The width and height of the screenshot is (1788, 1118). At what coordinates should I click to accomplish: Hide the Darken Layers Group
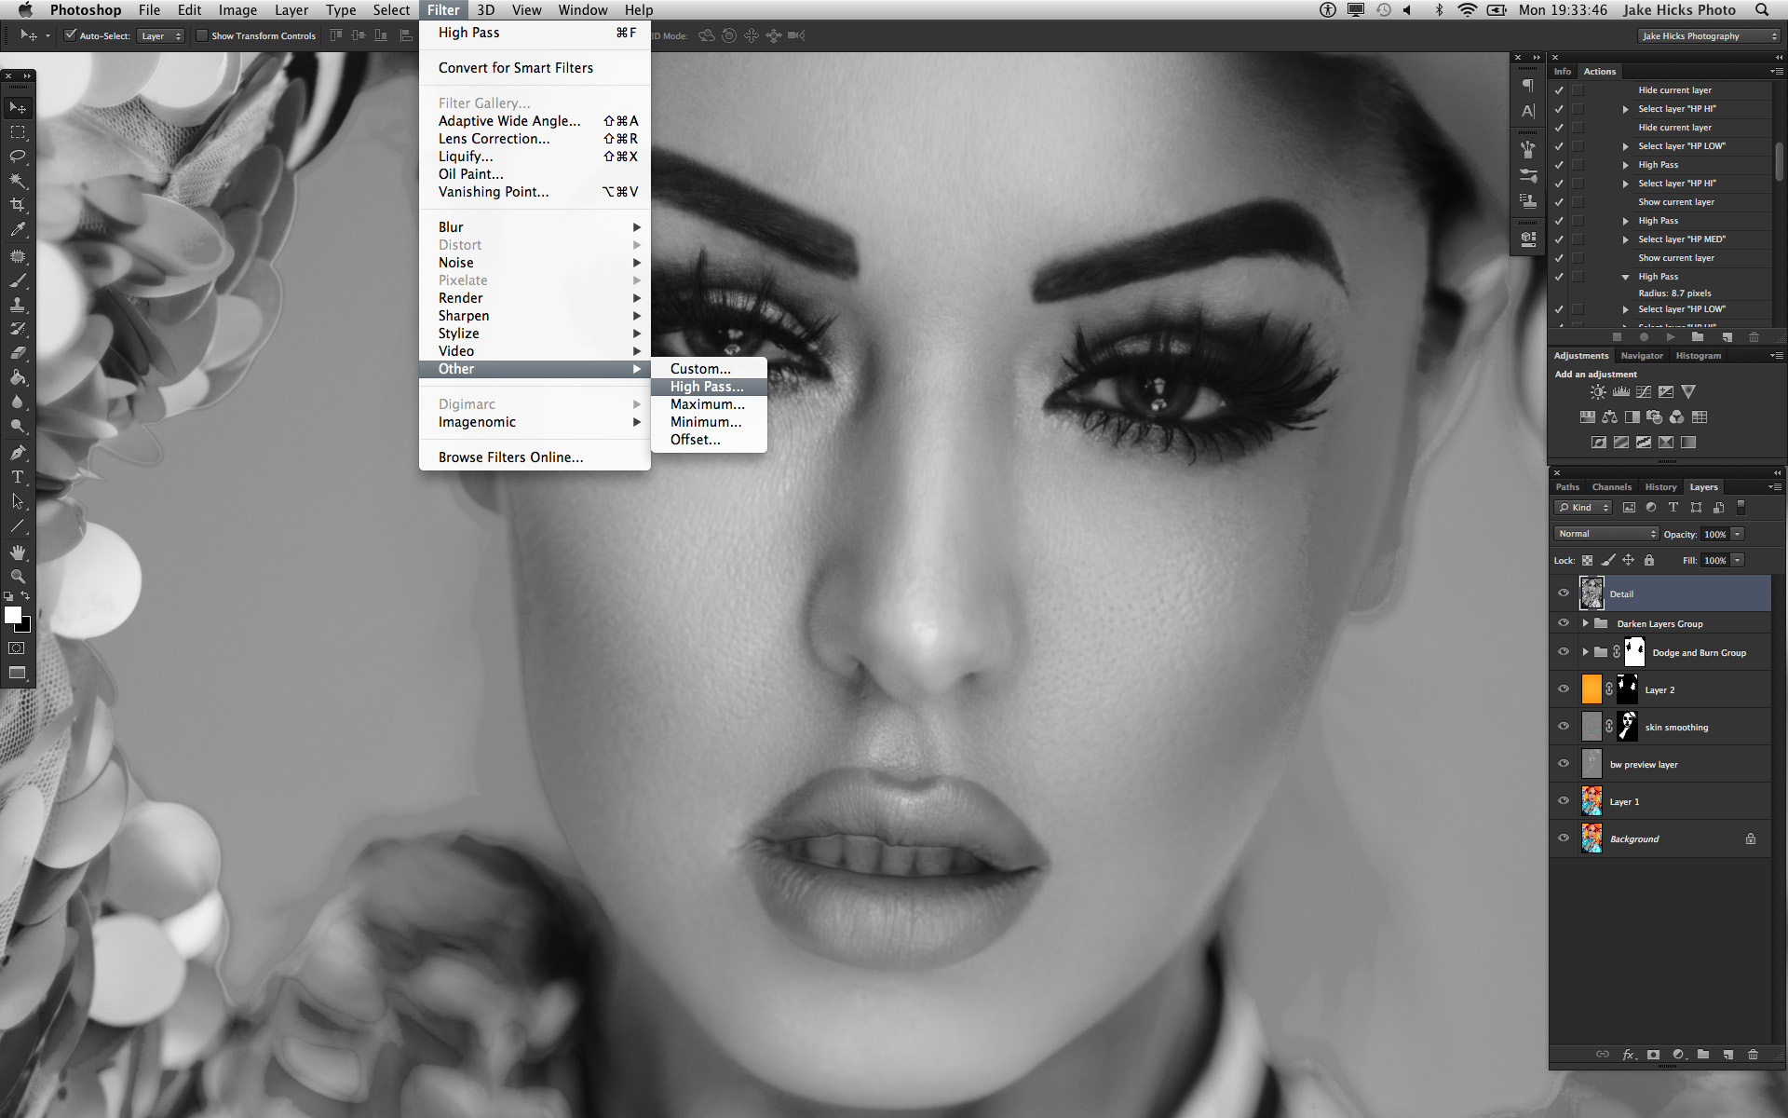[x=1564, y=623]
